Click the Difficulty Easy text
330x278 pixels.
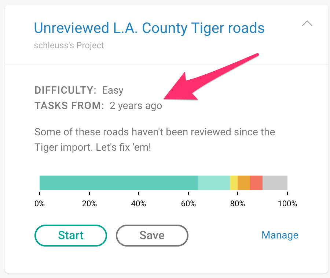(79, 90)
